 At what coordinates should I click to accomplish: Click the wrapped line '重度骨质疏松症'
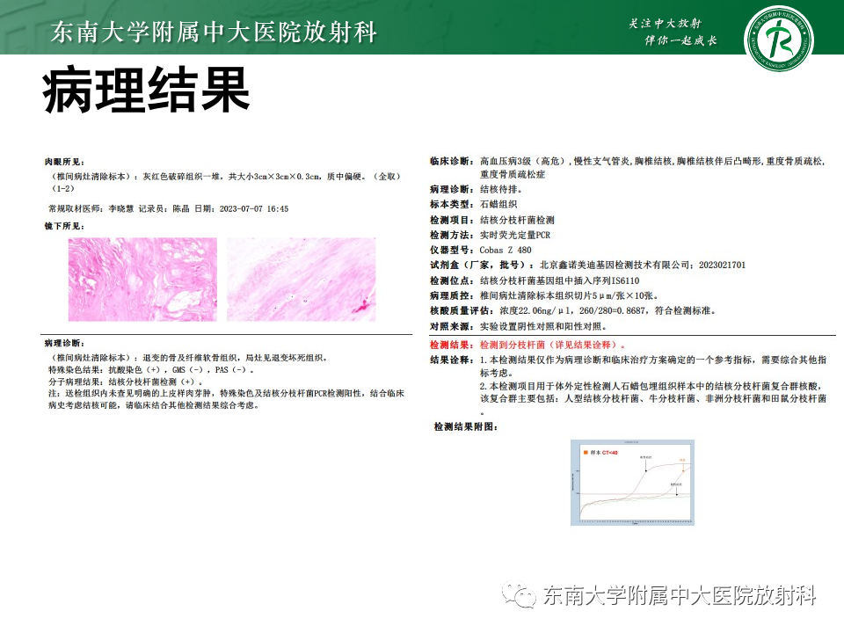point(513,174)
